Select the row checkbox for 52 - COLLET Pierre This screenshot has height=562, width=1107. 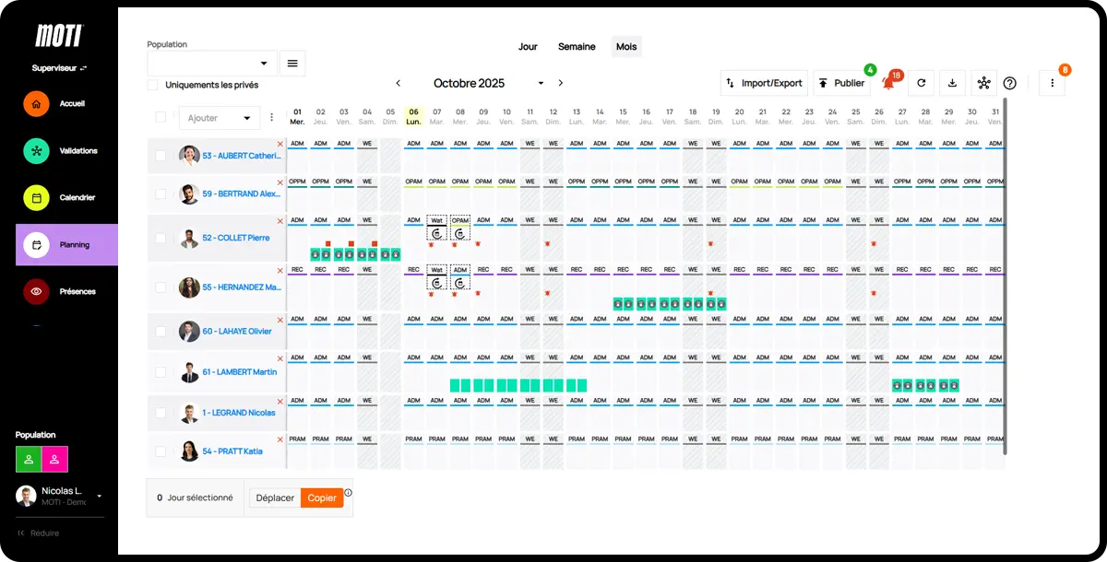click(x=159, y=238)
